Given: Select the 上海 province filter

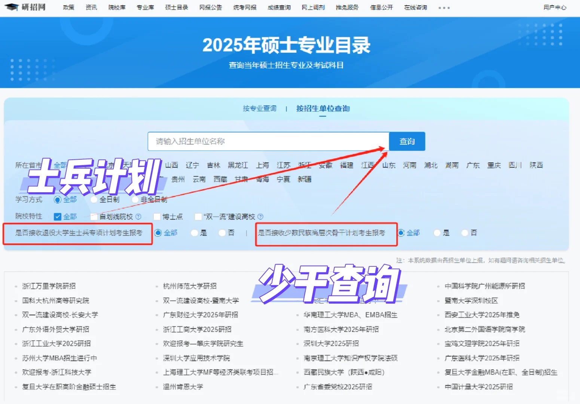Looking at the screenshot, I should tap(262, 165).
